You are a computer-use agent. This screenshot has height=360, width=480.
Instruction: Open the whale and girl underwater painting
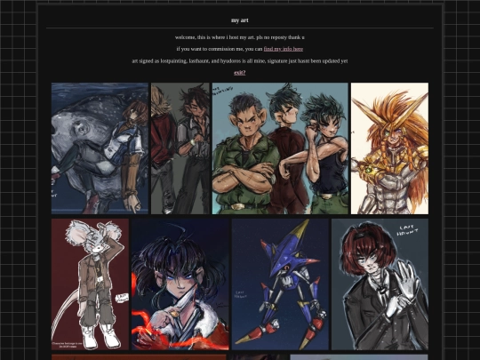pyautogui.click(x=100, y=148)
